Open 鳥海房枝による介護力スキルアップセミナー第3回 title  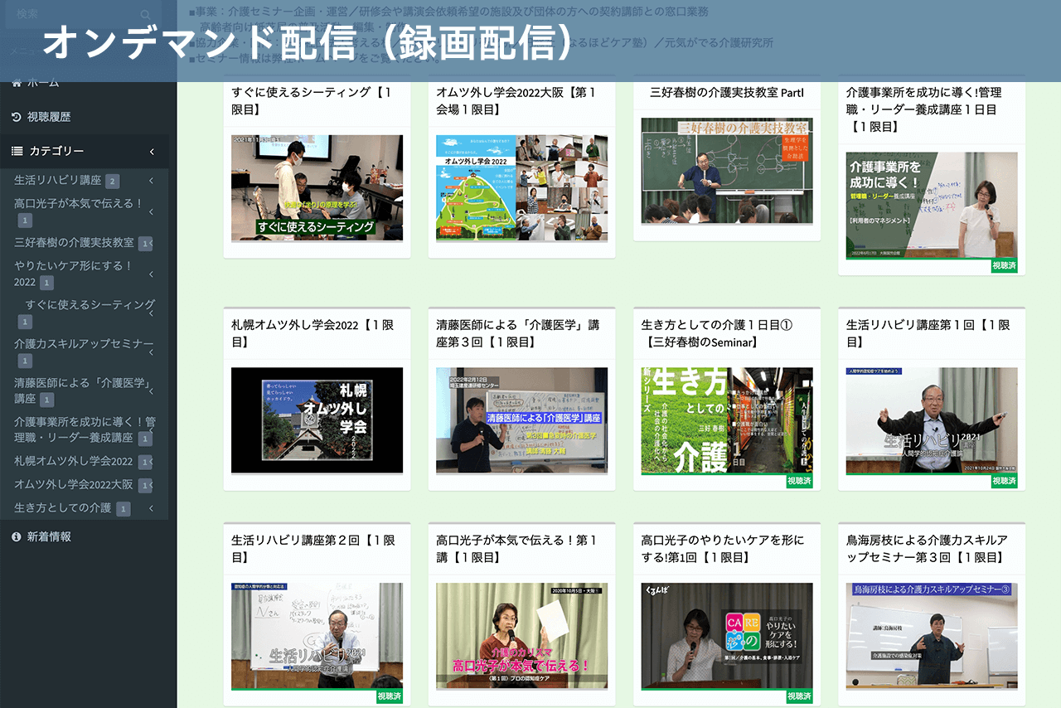927,548
